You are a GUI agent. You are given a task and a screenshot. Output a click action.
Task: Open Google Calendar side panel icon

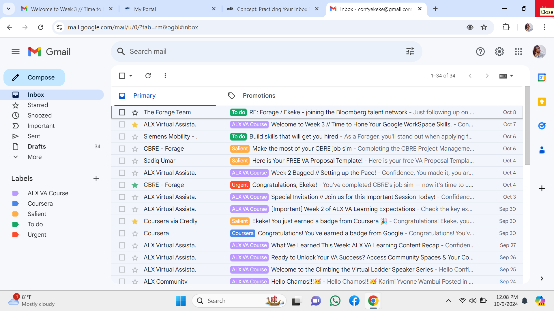542,77
